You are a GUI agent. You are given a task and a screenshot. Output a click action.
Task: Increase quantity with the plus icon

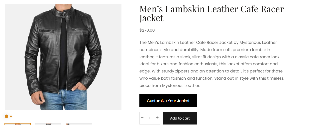[x=157, y=118]
